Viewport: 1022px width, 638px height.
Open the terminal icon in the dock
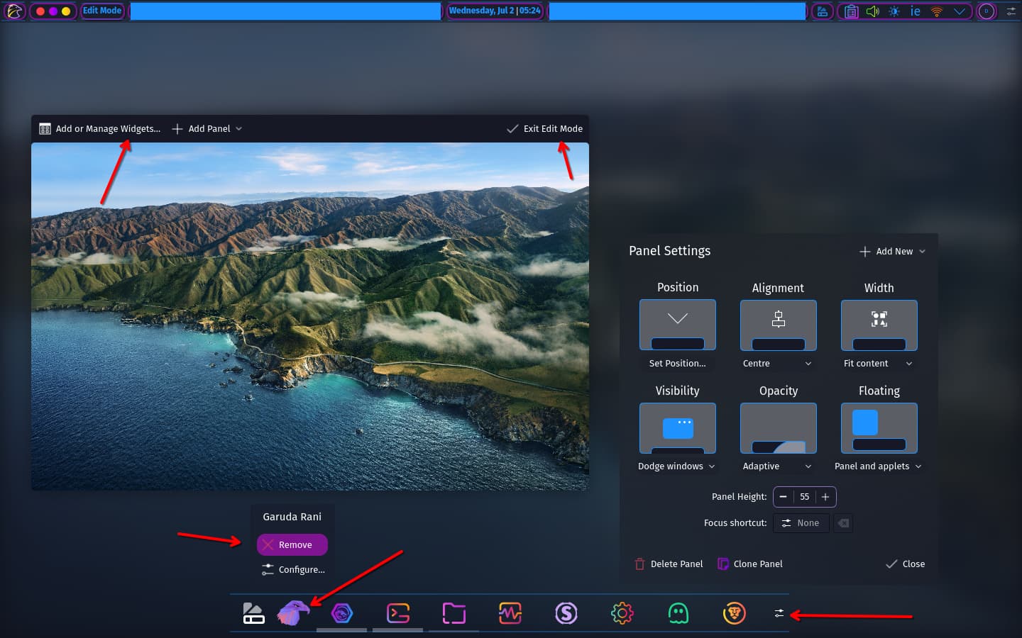398,613
